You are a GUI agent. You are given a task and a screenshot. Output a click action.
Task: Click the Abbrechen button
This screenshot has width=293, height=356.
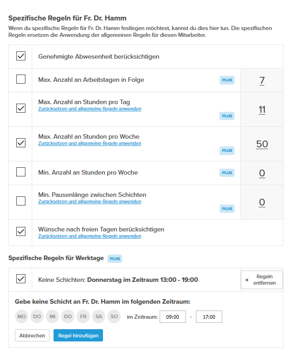click(32, 336)
